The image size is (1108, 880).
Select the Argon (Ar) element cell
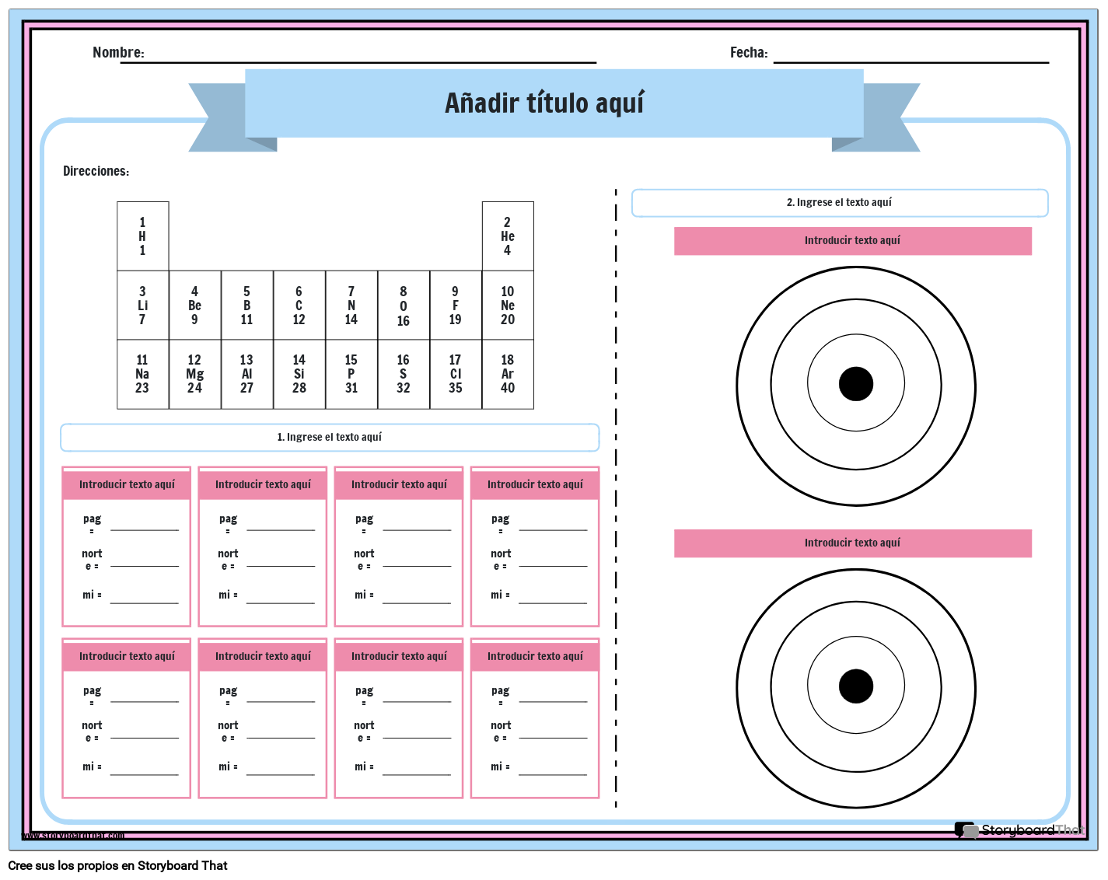pyautogui.click(x=508, y=374)
